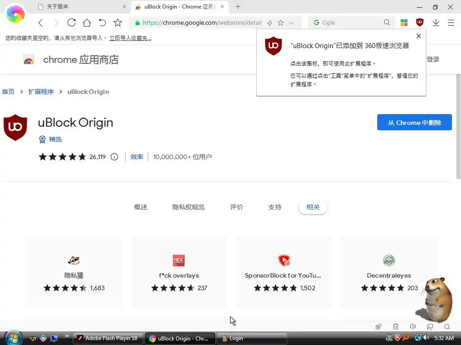The width and height of the screenshot is (461, 345).
Task: Click the 26,119 ratings count
Action: click(98, 157)
